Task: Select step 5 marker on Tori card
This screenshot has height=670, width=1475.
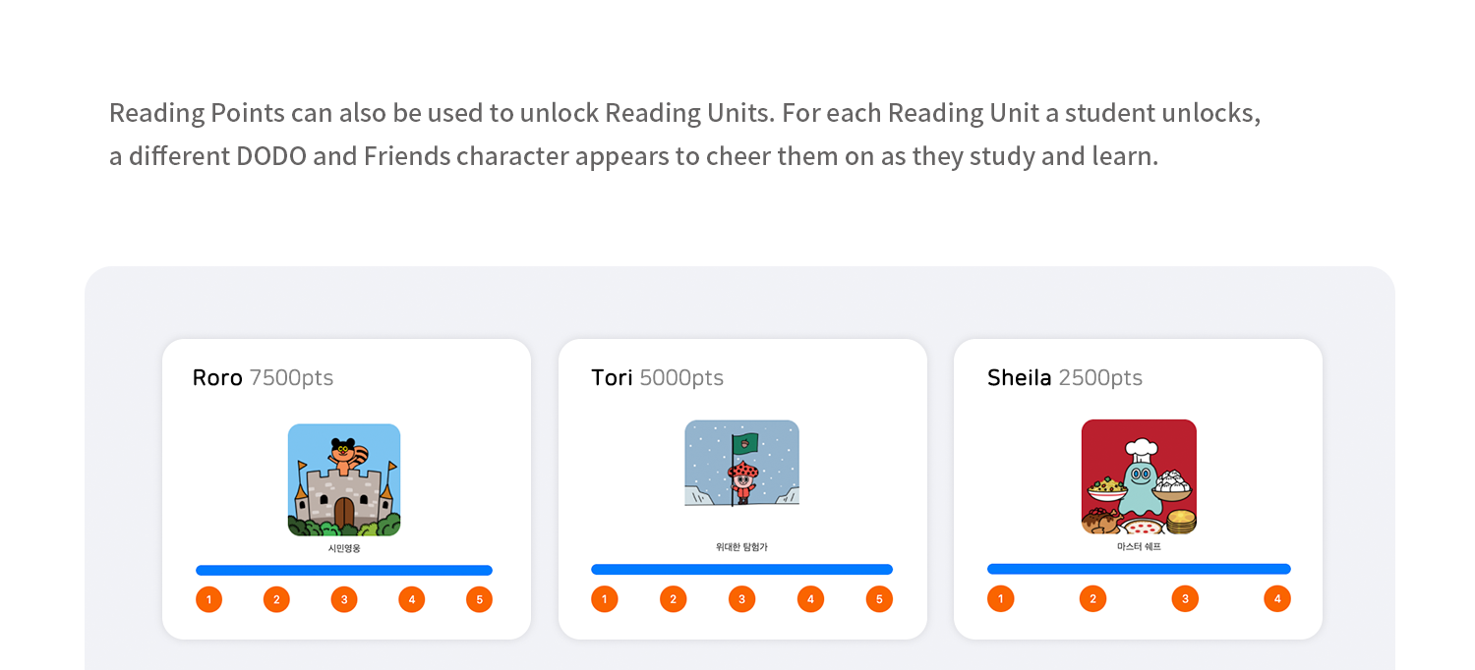Action: pos(879,598)
